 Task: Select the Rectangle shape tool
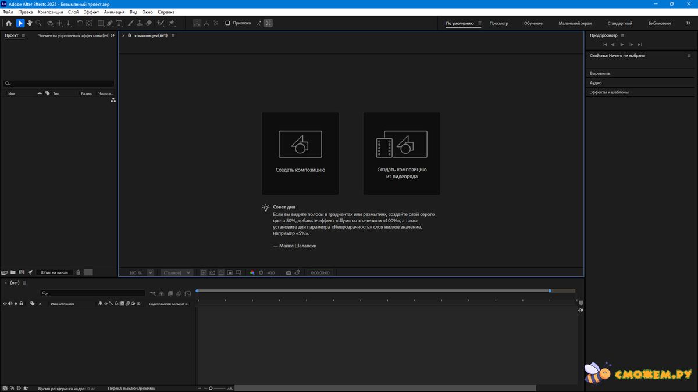(x=101, y=23)
